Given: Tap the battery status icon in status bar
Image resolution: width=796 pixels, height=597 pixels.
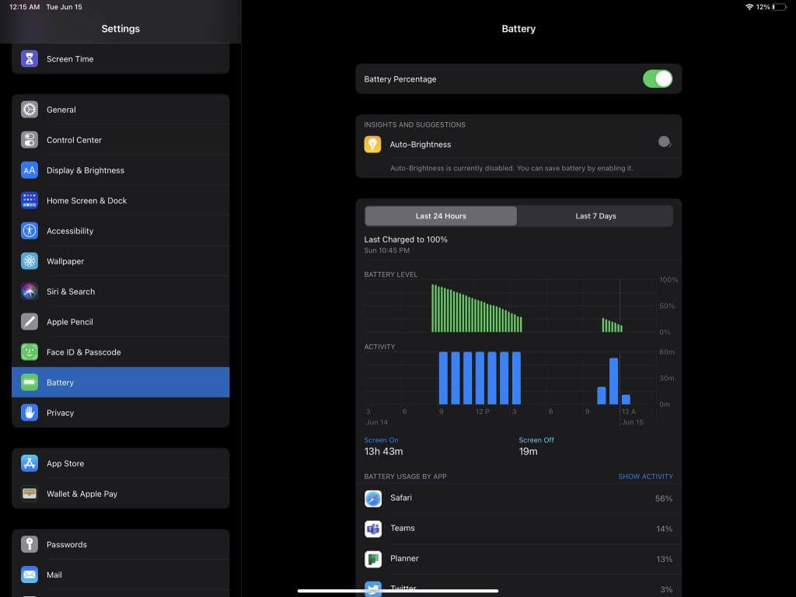Looking at the screenshot, I should pos(779,7).
